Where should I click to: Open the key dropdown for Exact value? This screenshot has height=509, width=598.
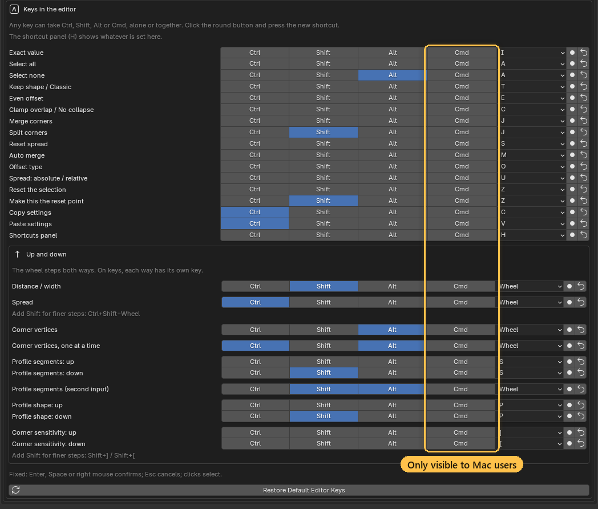(x=532, y=53)
